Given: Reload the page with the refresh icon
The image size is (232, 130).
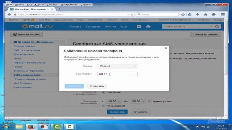Looking at the screenshot, I should click(x=132, y=14).
